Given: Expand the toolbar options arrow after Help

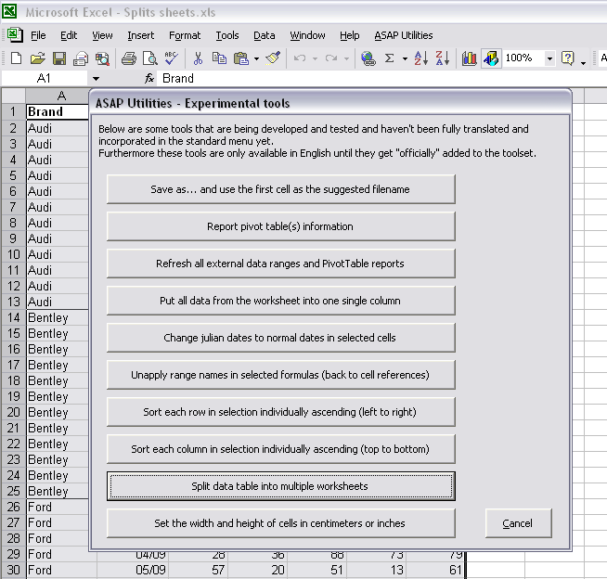Looking at the screenshot, I should click(584, 62).
